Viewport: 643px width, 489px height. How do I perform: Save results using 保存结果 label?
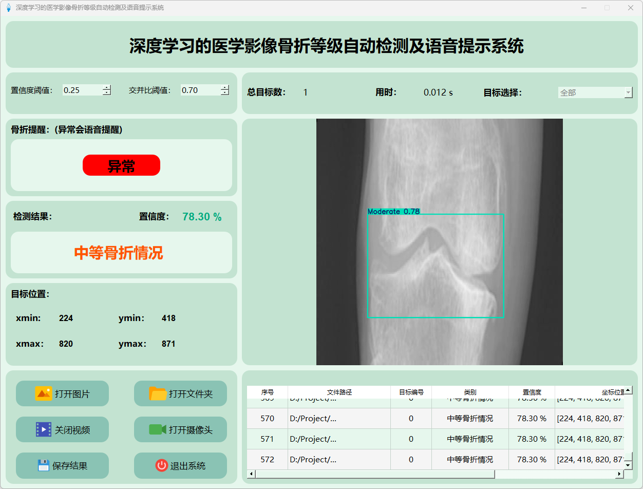70,466
